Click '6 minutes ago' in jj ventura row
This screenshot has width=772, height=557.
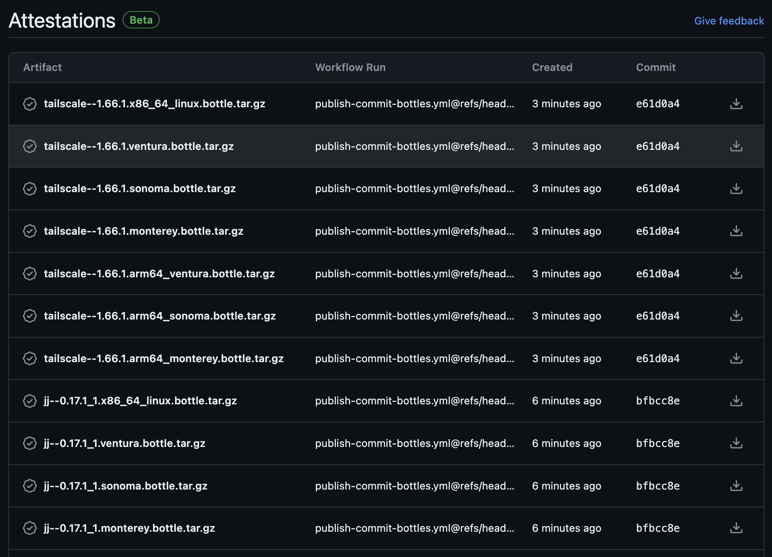567,443
